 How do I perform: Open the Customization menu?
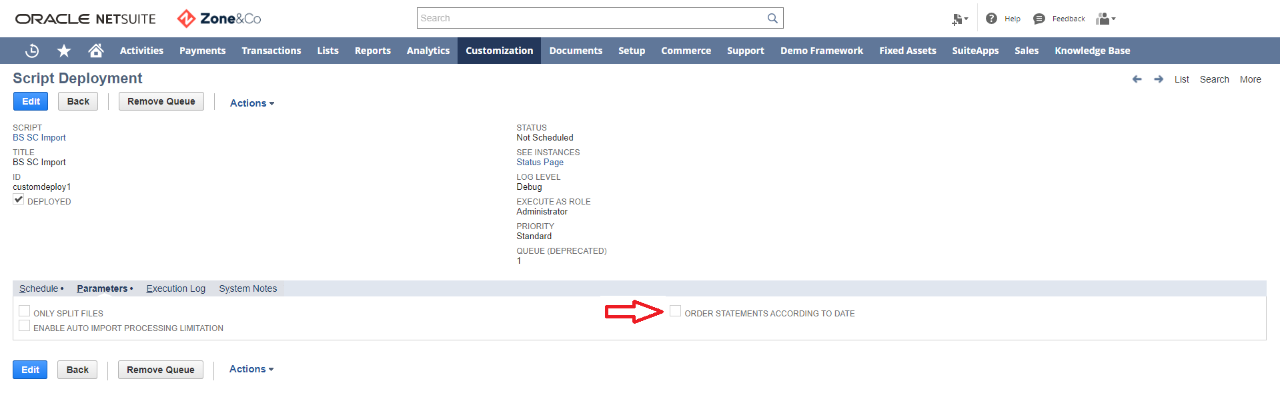500,51
